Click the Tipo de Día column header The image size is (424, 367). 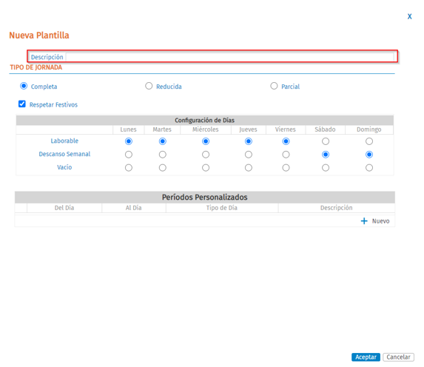point(222,208)
